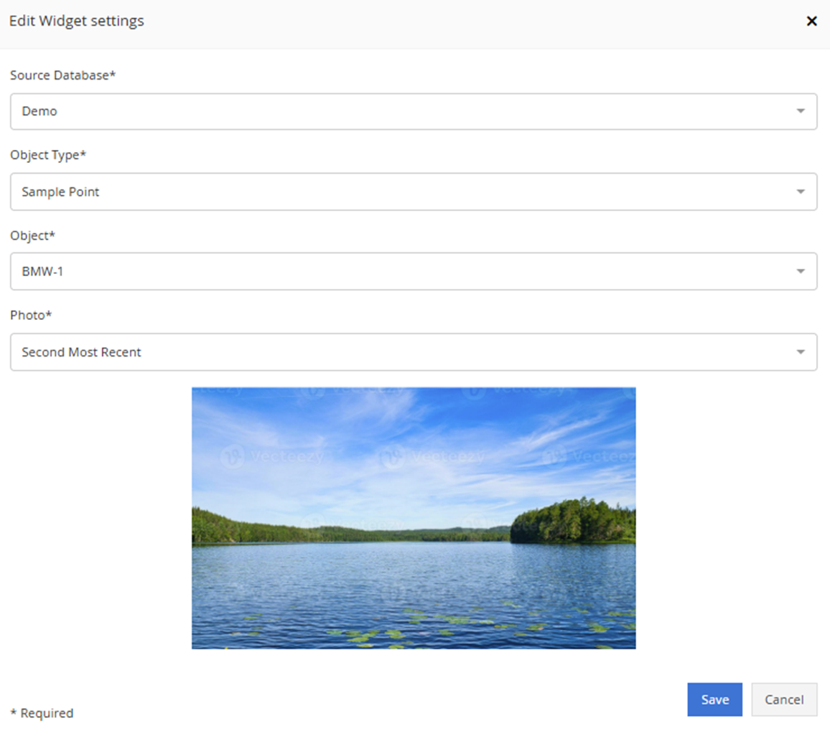Click the Object Type field label
The image size is (830, 731).
pyautogui.click(x=48, y=155)
